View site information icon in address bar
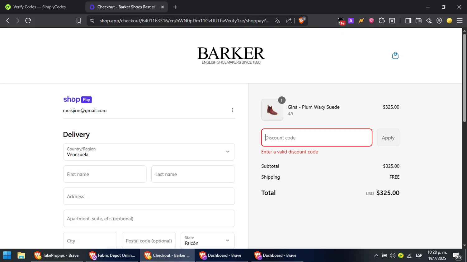Image resolution: width=467 pixels, height=262 pixels. (92, 21)
